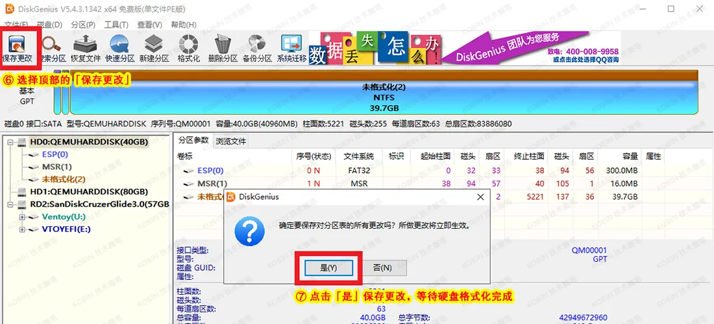
Task: Open the 搜索分区 search partition tool
Action: 52,49
